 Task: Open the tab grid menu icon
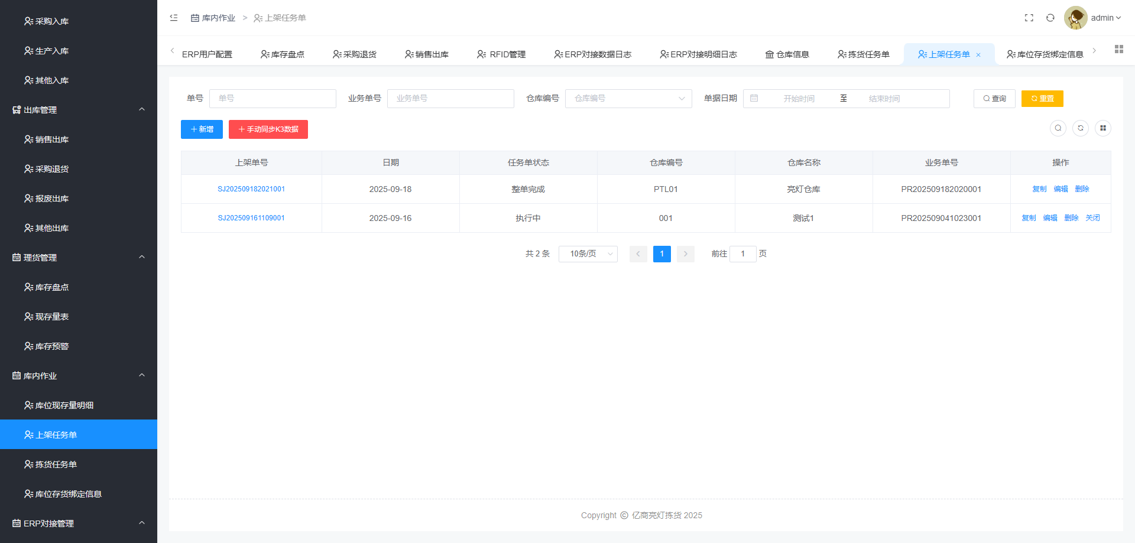[1118, 49]
